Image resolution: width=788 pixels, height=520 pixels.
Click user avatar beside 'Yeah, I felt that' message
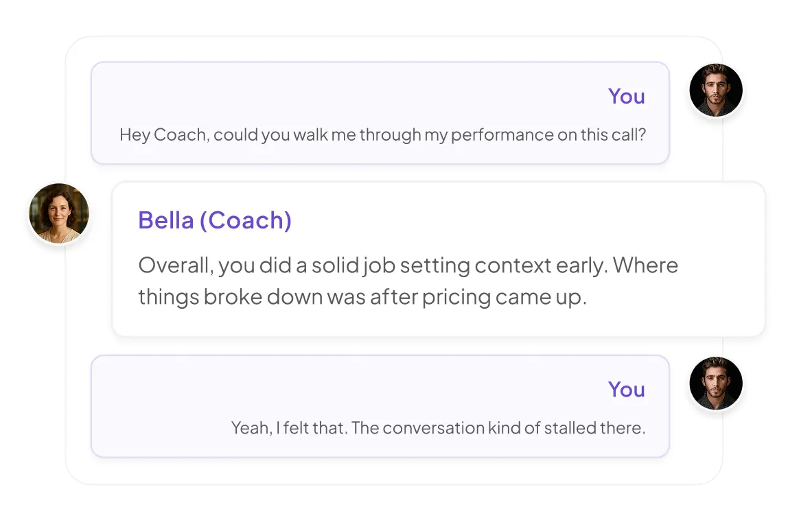click(717, 383)
